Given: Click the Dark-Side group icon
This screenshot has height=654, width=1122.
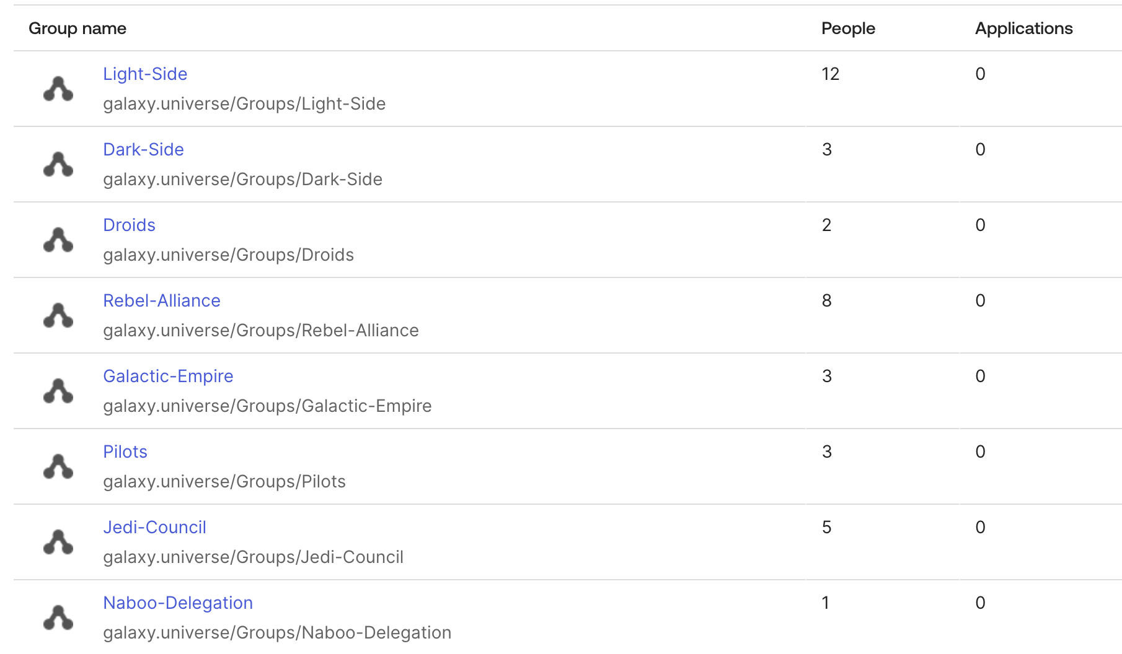Looking at the screenshot, I should [x=58, y=164].
